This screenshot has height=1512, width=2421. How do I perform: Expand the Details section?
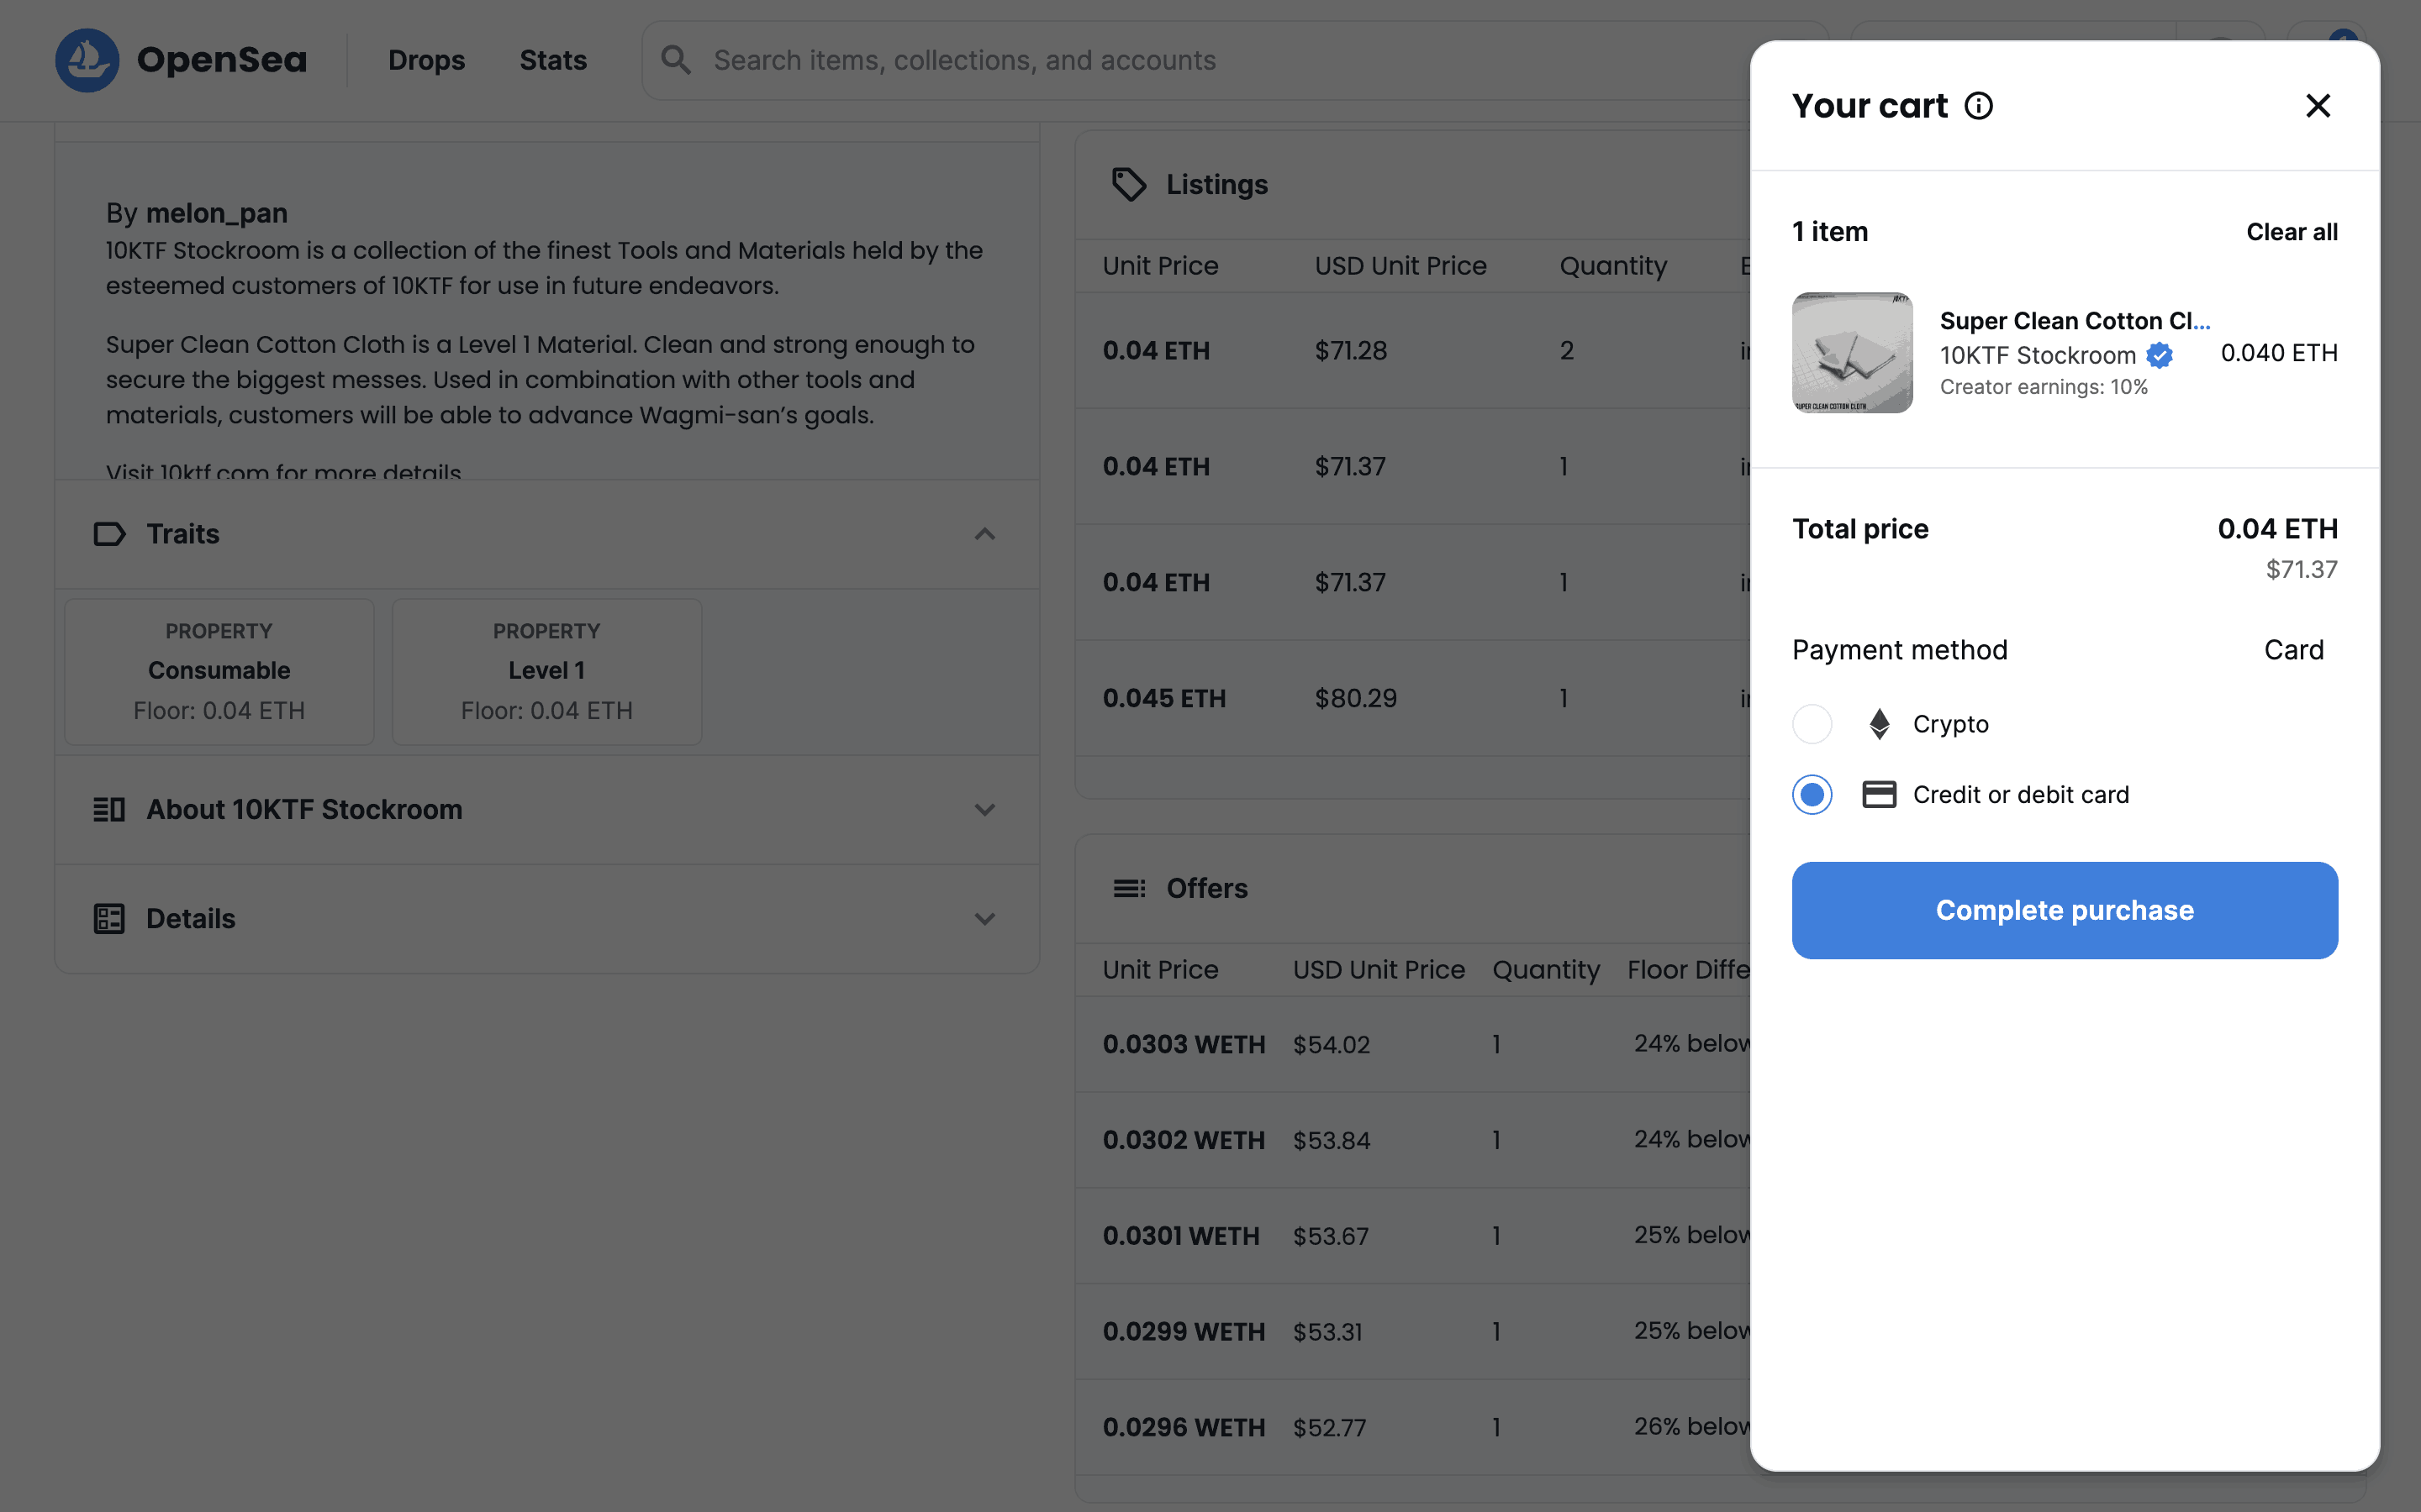(x=984, y=919)
